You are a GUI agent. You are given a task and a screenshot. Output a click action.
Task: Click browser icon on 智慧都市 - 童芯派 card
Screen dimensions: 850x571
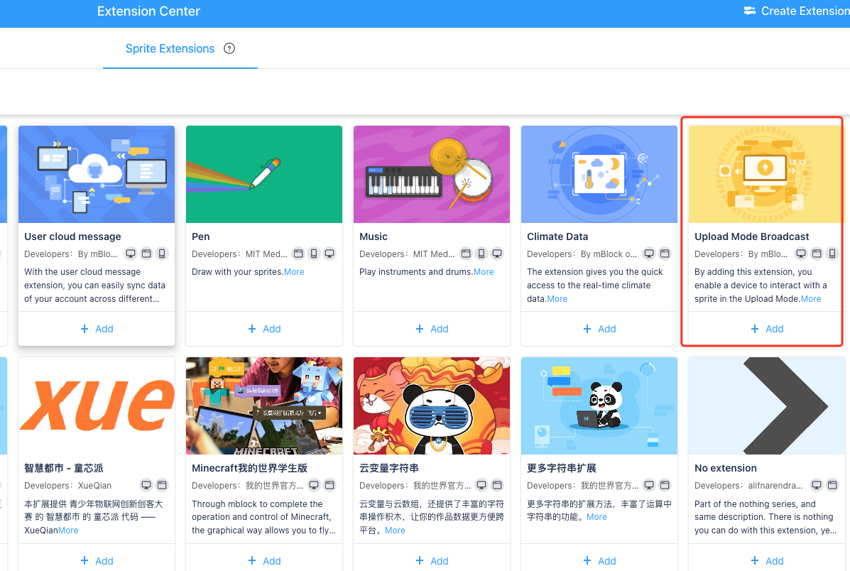click(x=162, y=485)
